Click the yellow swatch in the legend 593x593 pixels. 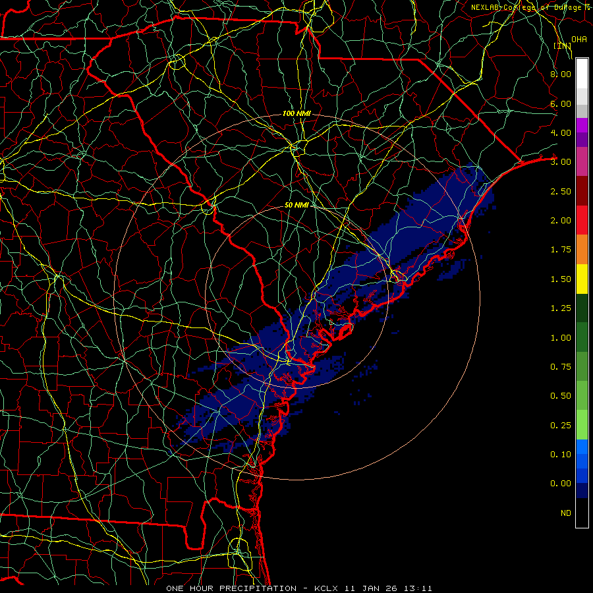(x=582, y=279)
